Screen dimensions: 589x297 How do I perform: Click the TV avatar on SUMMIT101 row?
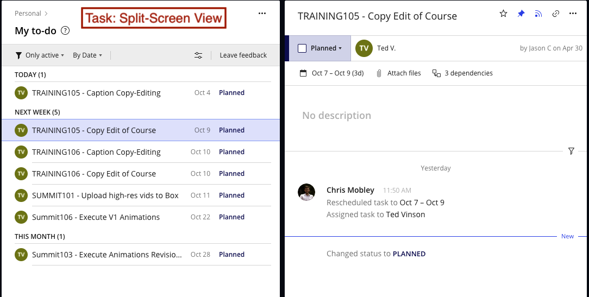click(x=21, y=195)
